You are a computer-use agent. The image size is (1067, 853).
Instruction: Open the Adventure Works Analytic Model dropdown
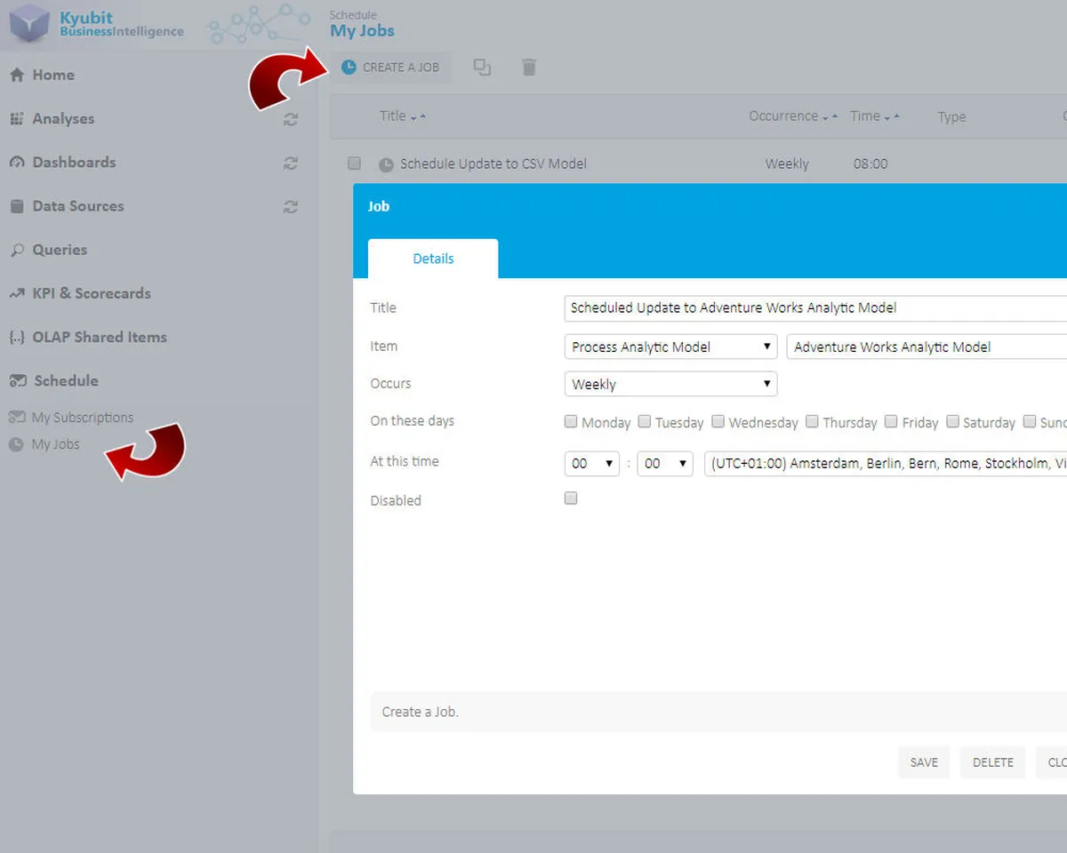tap(927, 347)
